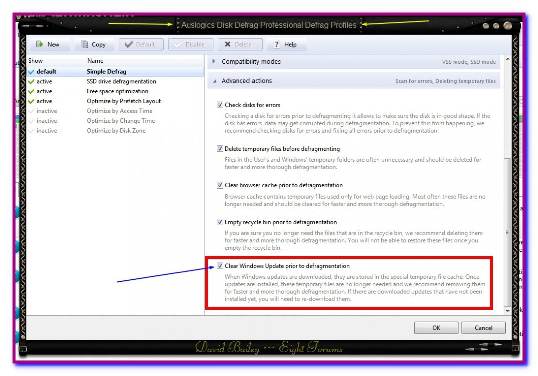Toggle Clear Windows Update prior to defragmentation
Image resolution: width=538 pixels, height=376 pixels.
pyautogui.click(x=220, y=266)
